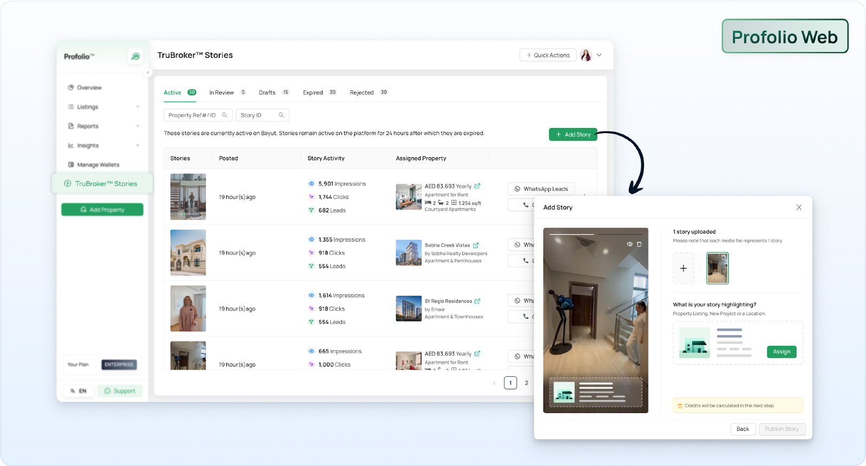
Task: Click the story progress bar on video preview
Action: pyautogui.click(x=595, y=234)
